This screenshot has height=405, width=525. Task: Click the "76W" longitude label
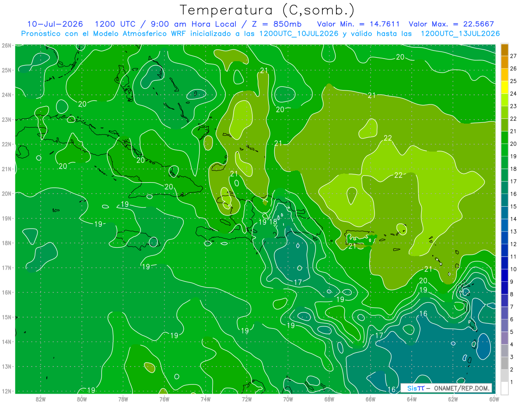pos(164,399)
